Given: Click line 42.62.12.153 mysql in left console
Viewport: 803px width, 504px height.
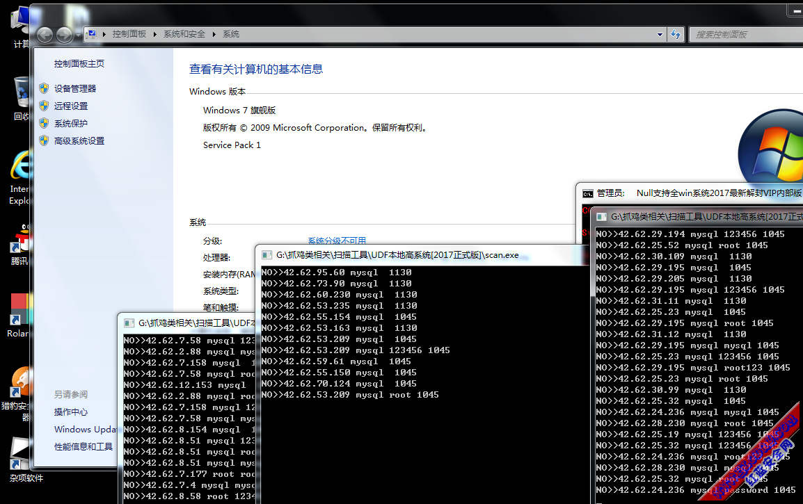Looking at the screenshot, I should pos(185,385).
